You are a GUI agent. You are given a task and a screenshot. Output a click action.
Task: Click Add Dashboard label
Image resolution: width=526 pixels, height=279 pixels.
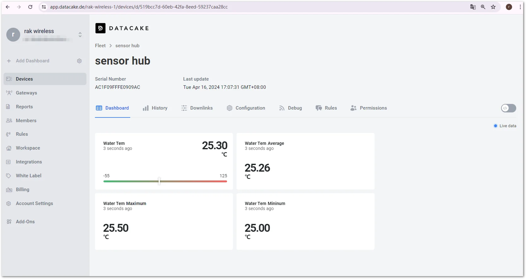pos(32,61)
